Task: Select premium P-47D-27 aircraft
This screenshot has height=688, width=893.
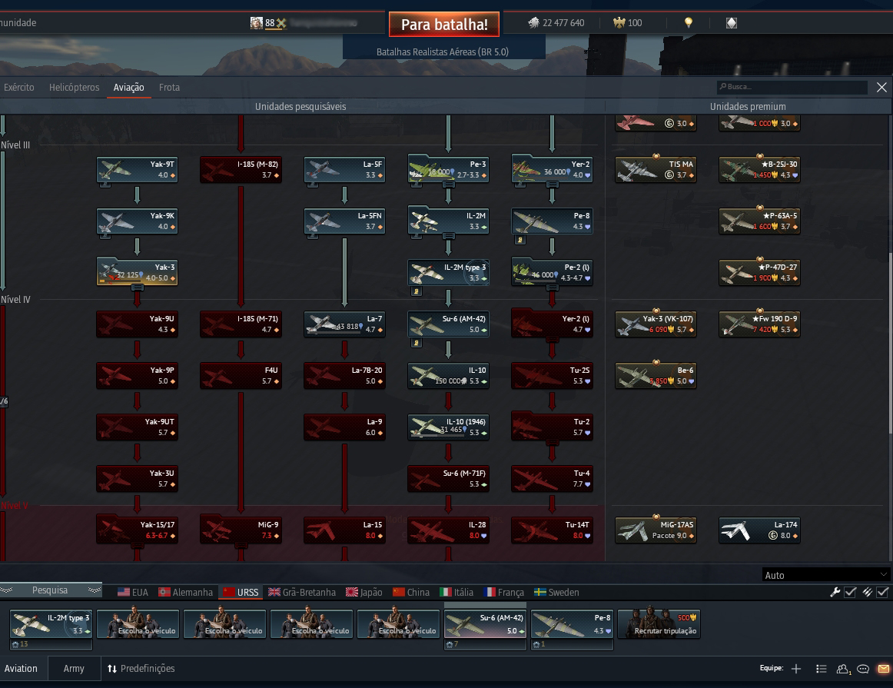Action: coord(759,273)
